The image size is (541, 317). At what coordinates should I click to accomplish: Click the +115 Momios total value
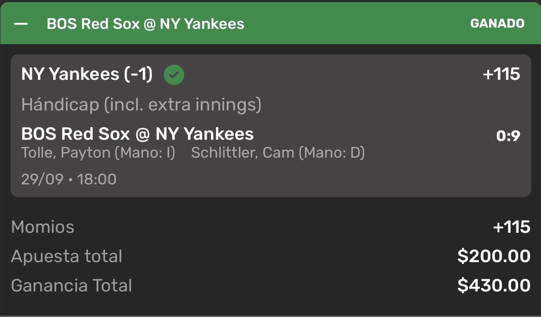(x=512, y=227)
